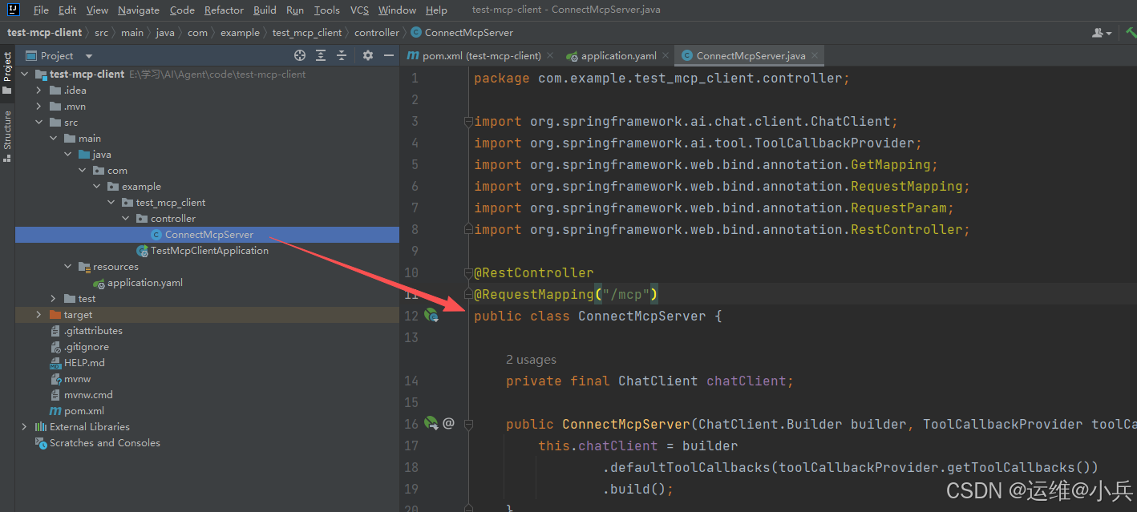Click the Collapse All icon in Project panel
Image resolution: width=1137 pixels, height=512 pixels.
click(x=342, y=55)
